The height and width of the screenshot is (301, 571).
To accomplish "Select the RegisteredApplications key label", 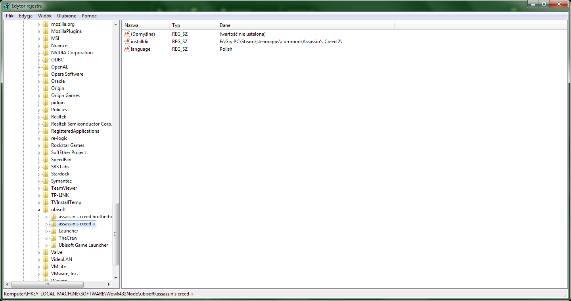I will pos(75,131).
